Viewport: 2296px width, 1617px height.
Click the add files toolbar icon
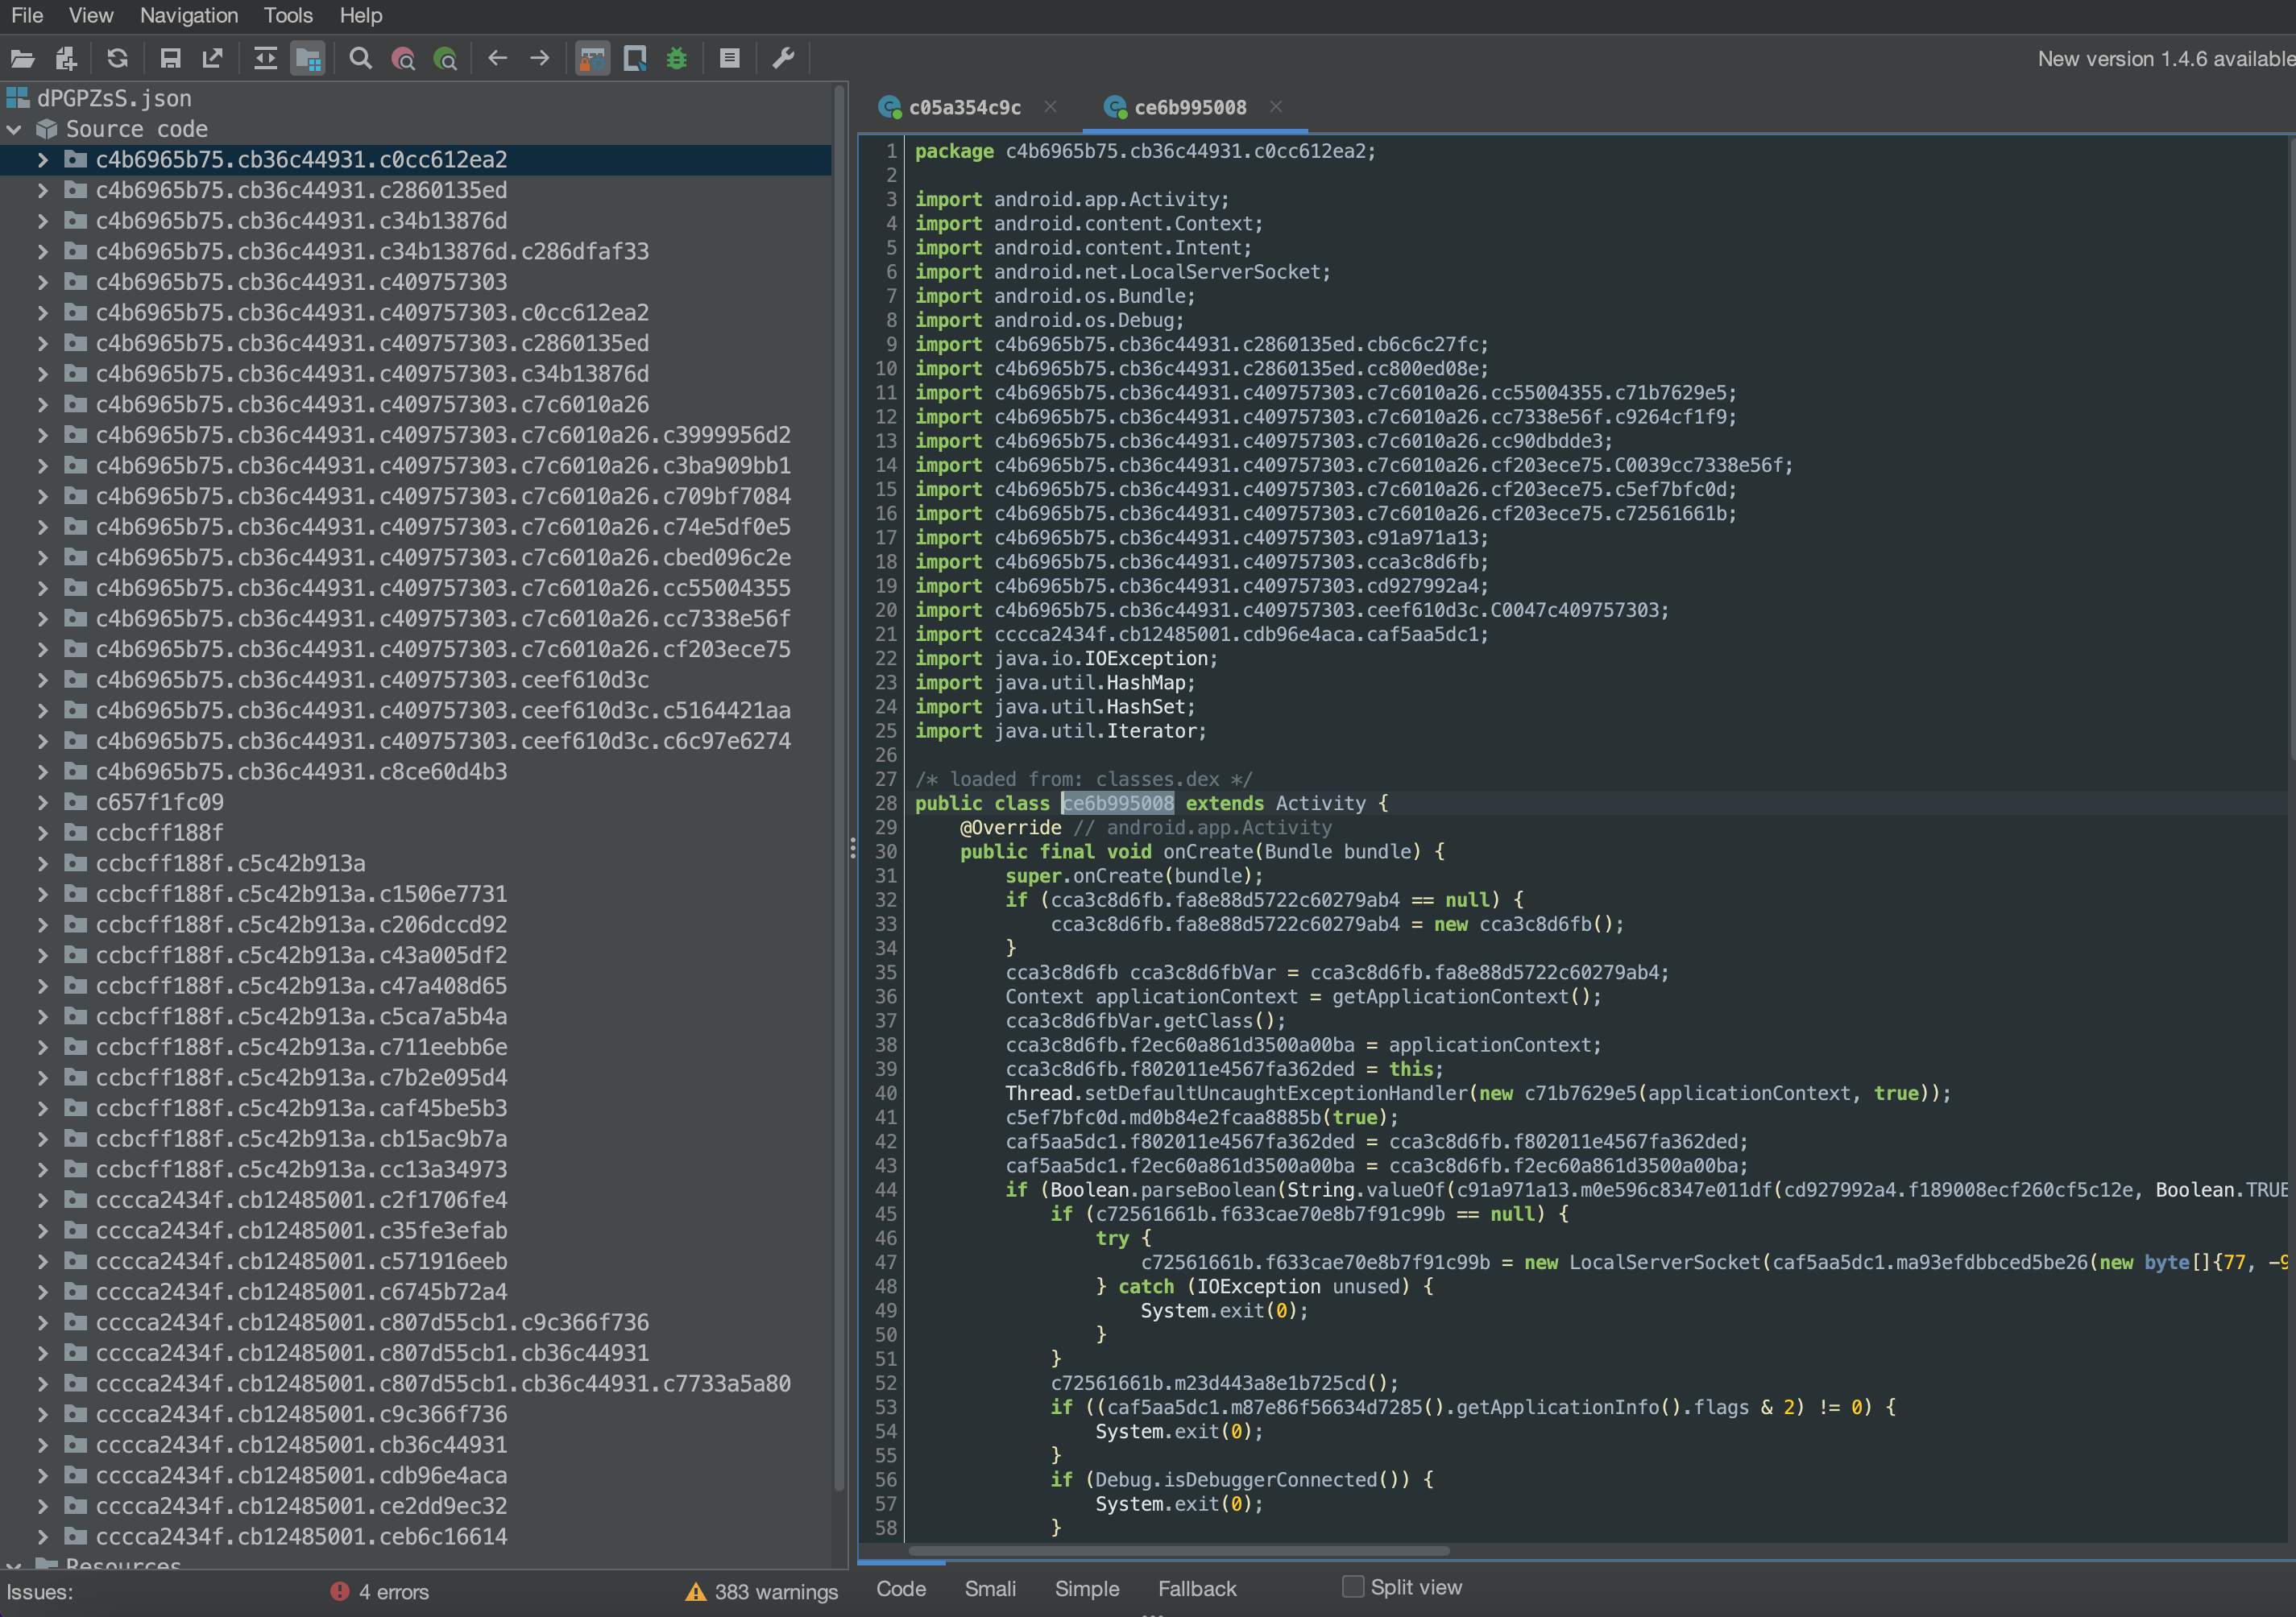(66, 59)
